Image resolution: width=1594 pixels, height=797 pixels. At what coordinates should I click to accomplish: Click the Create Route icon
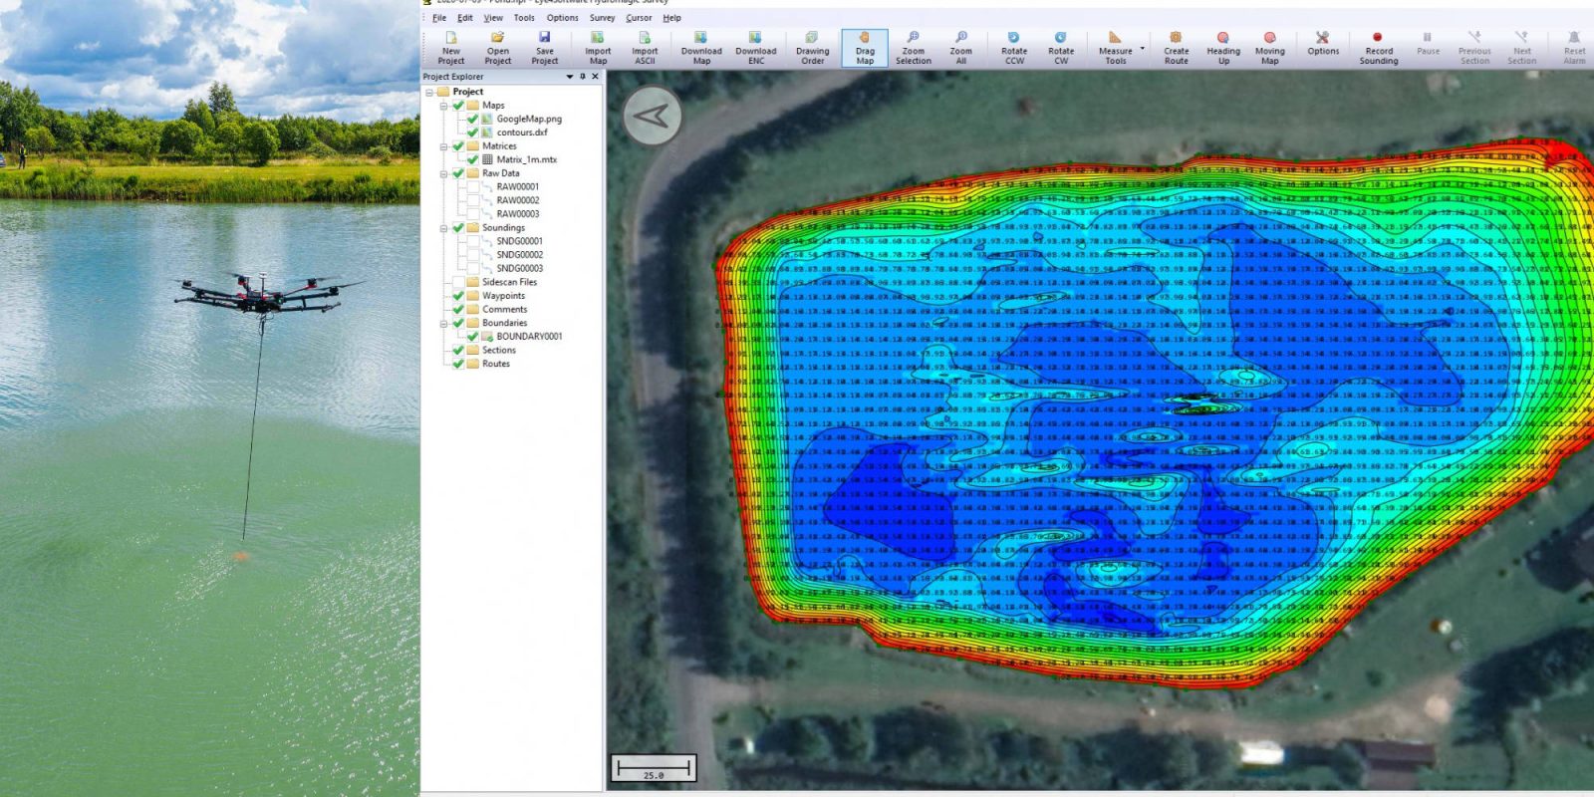coord(1176,47)
